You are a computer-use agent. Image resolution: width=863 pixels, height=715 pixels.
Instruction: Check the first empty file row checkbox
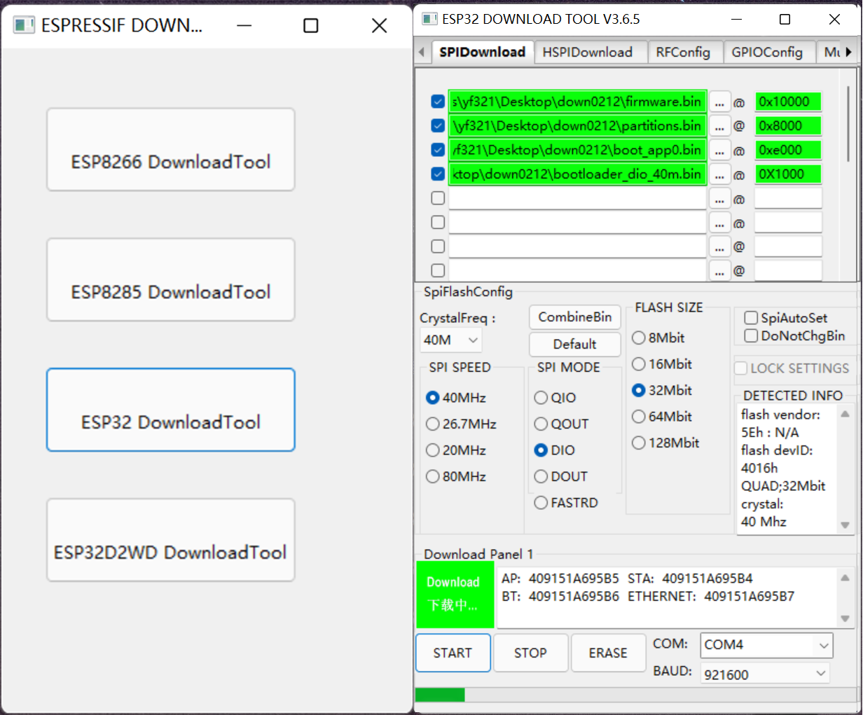pyautogui.click(x=438, y=198)
